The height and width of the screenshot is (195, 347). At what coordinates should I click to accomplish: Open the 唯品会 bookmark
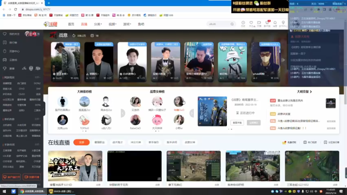[118, 15]
